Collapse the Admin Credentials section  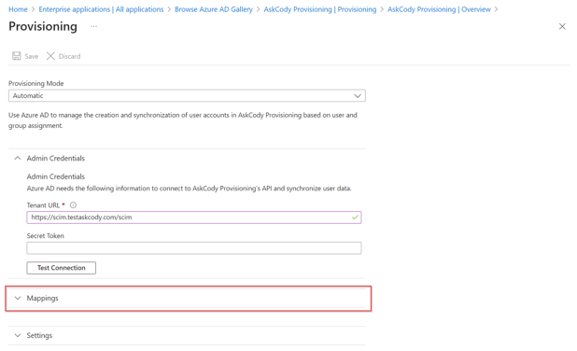tap(18, 158)
